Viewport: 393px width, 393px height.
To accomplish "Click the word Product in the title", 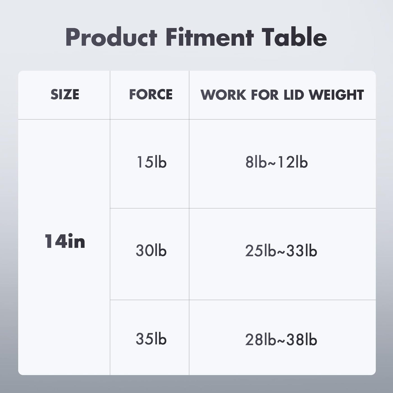I will click(111, 37).
